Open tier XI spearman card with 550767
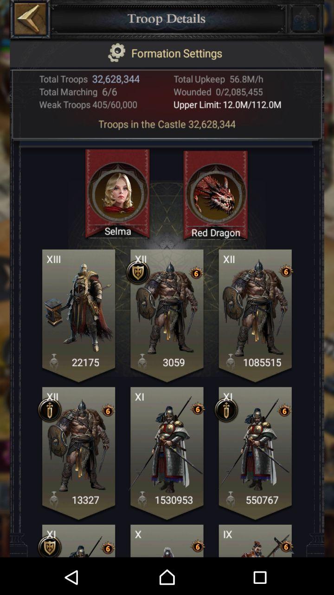334x595 pixels. (x=255, y=453)
